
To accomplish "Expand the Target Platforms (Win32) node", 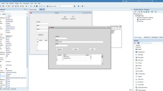I will (x=136, y=19).
